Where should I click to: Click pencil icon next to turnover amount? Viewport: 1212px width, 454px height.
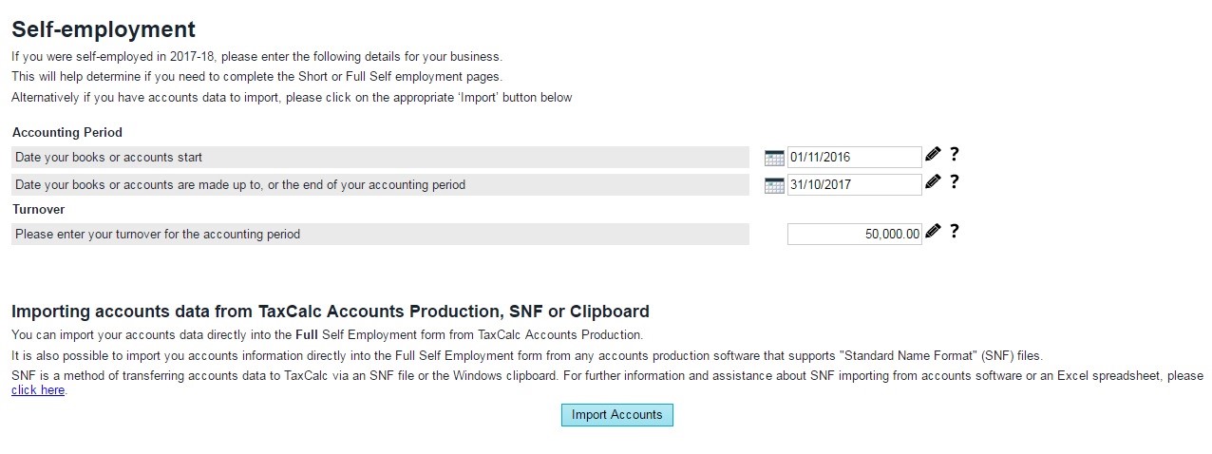click(x=933, y=231)
